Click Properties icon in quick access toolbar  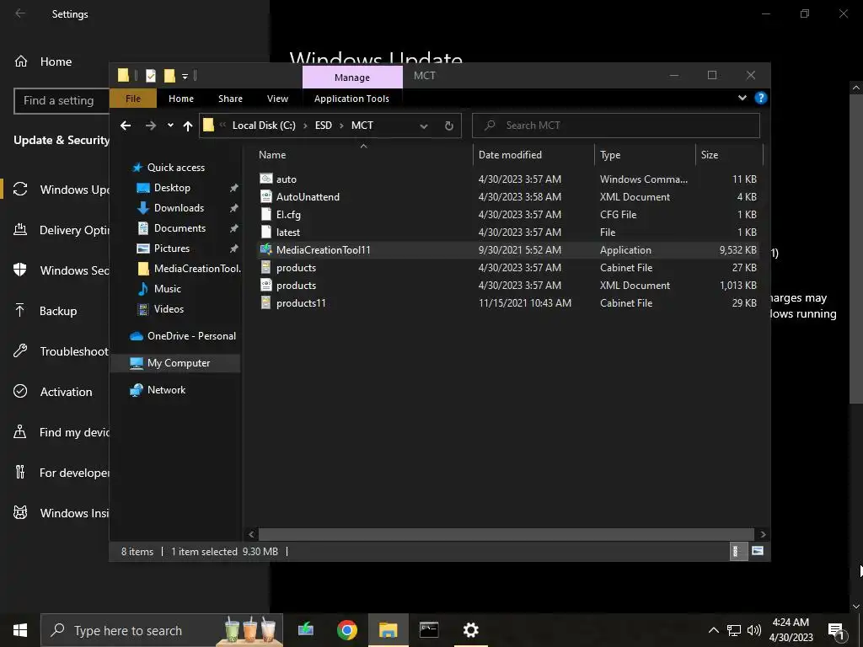(150, 75)
